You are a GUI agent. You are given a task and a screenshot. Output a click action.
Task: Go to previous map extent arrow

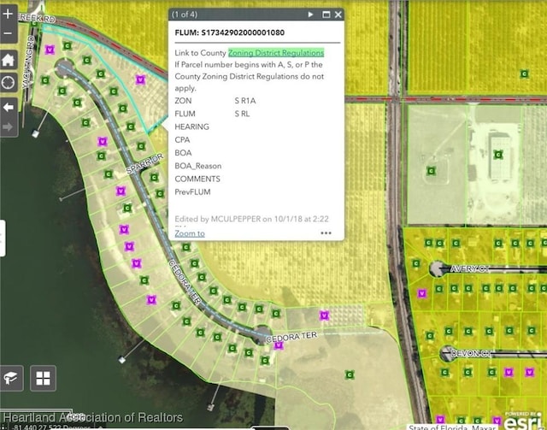8,107
